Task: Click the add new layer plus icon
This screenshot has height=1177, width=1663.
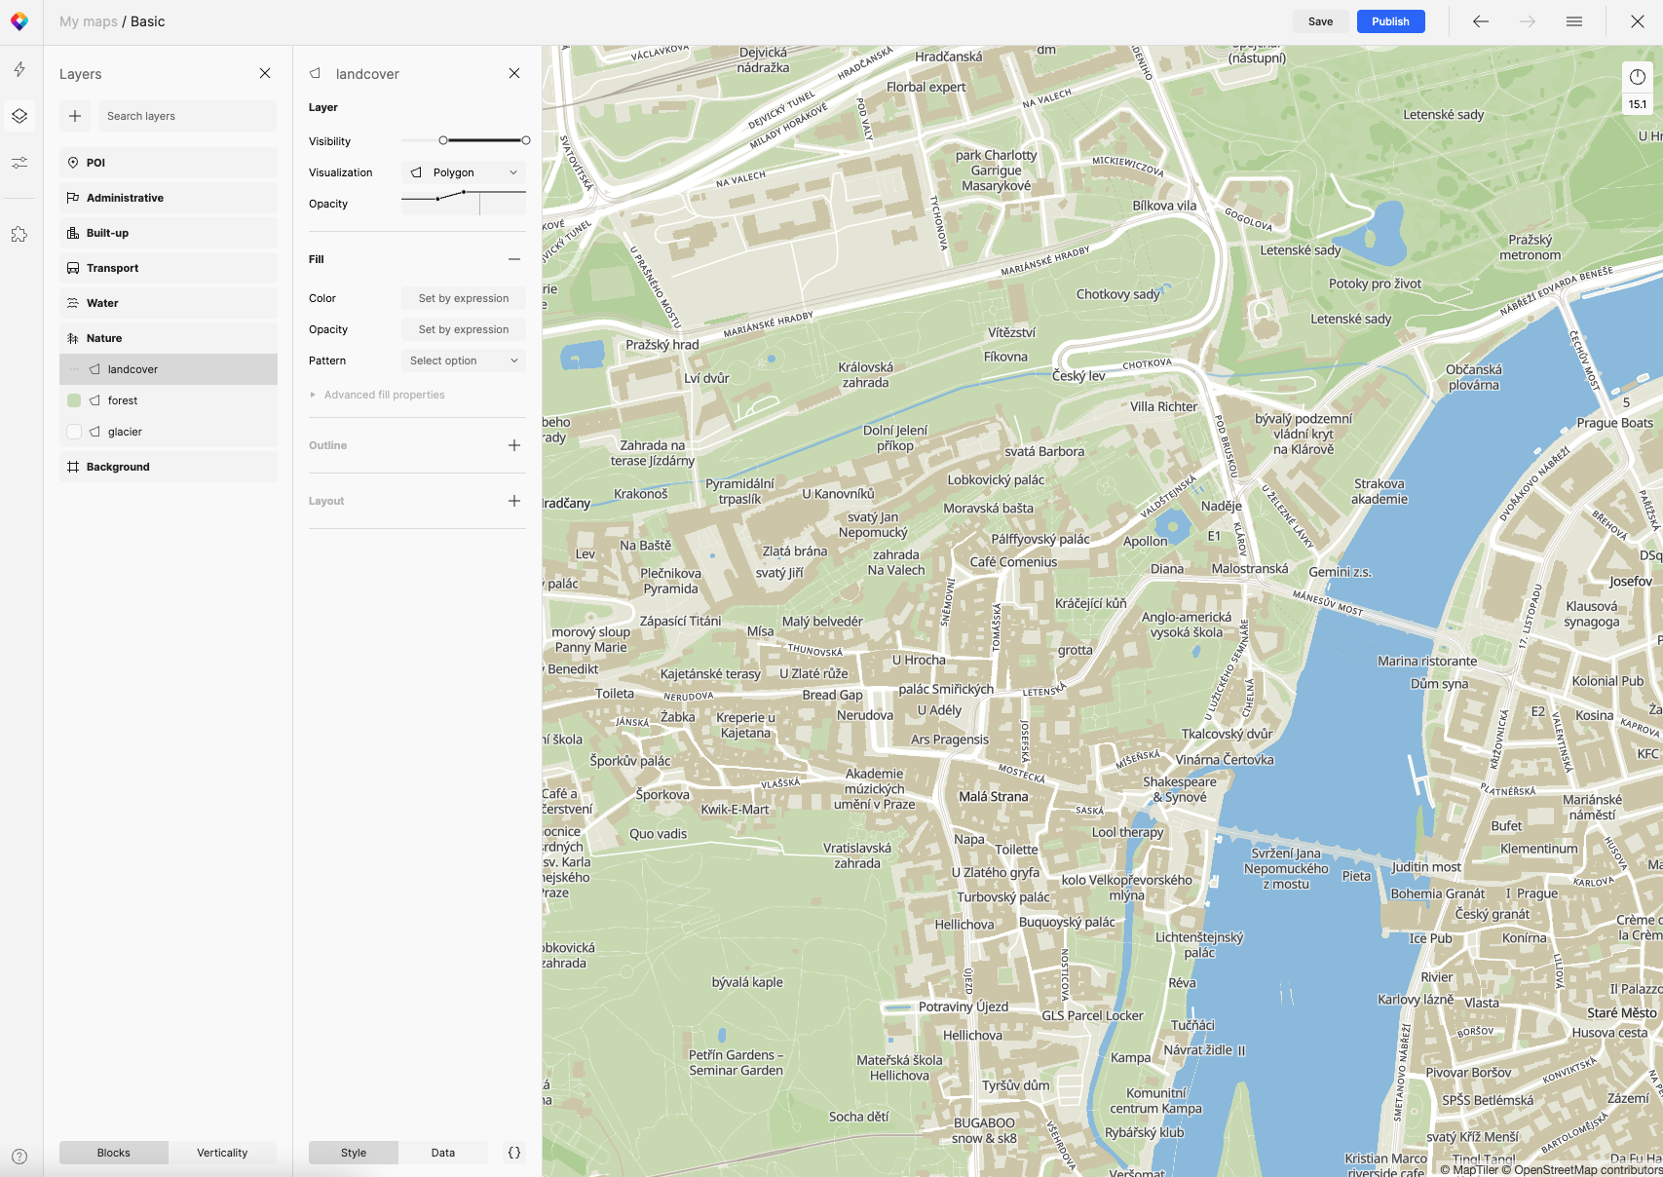Action: coord(75,116)
